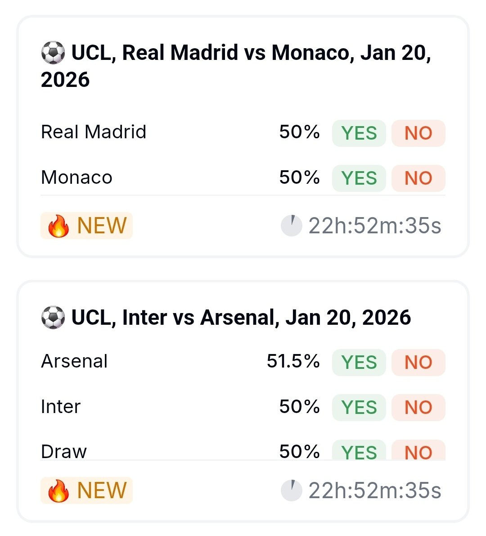Pick YES for Inter
Screen dimensions: 486x536
[x=359, y=407]
